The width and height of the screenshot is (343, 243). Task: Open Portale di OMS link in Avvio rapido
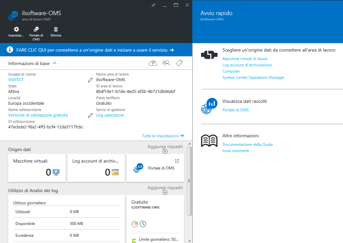click(236, 110)
